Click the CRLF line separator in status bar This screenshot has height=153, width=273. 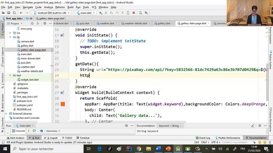click(x=205, y=142)
